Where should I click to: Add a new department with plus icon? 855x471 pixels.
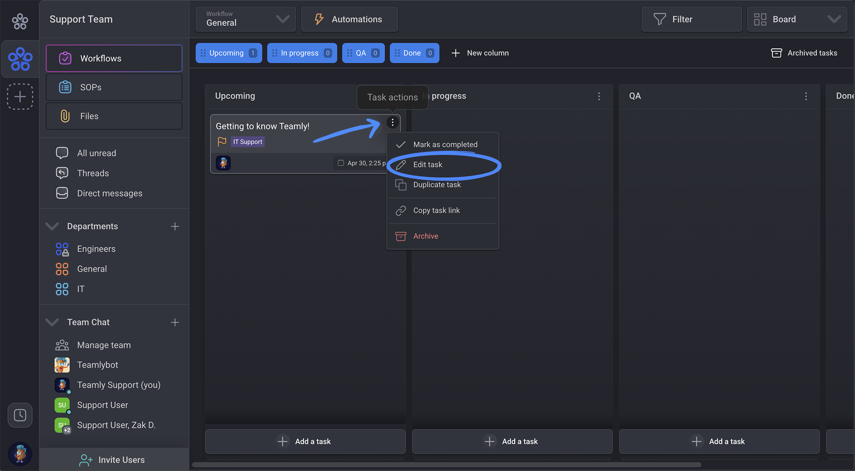[x=175, y=227]
